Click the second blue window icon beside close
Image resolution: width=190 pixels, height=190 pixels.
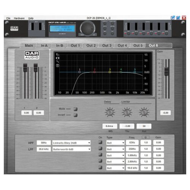tap(178, 18)
